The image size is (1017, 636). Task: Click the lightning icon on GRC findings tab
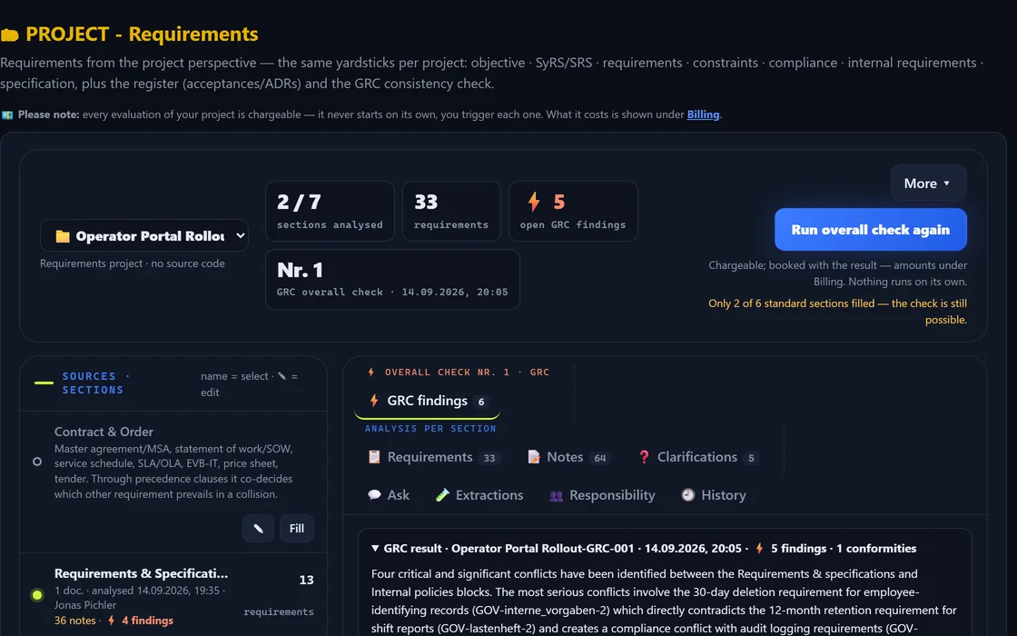tap(374, 401)
